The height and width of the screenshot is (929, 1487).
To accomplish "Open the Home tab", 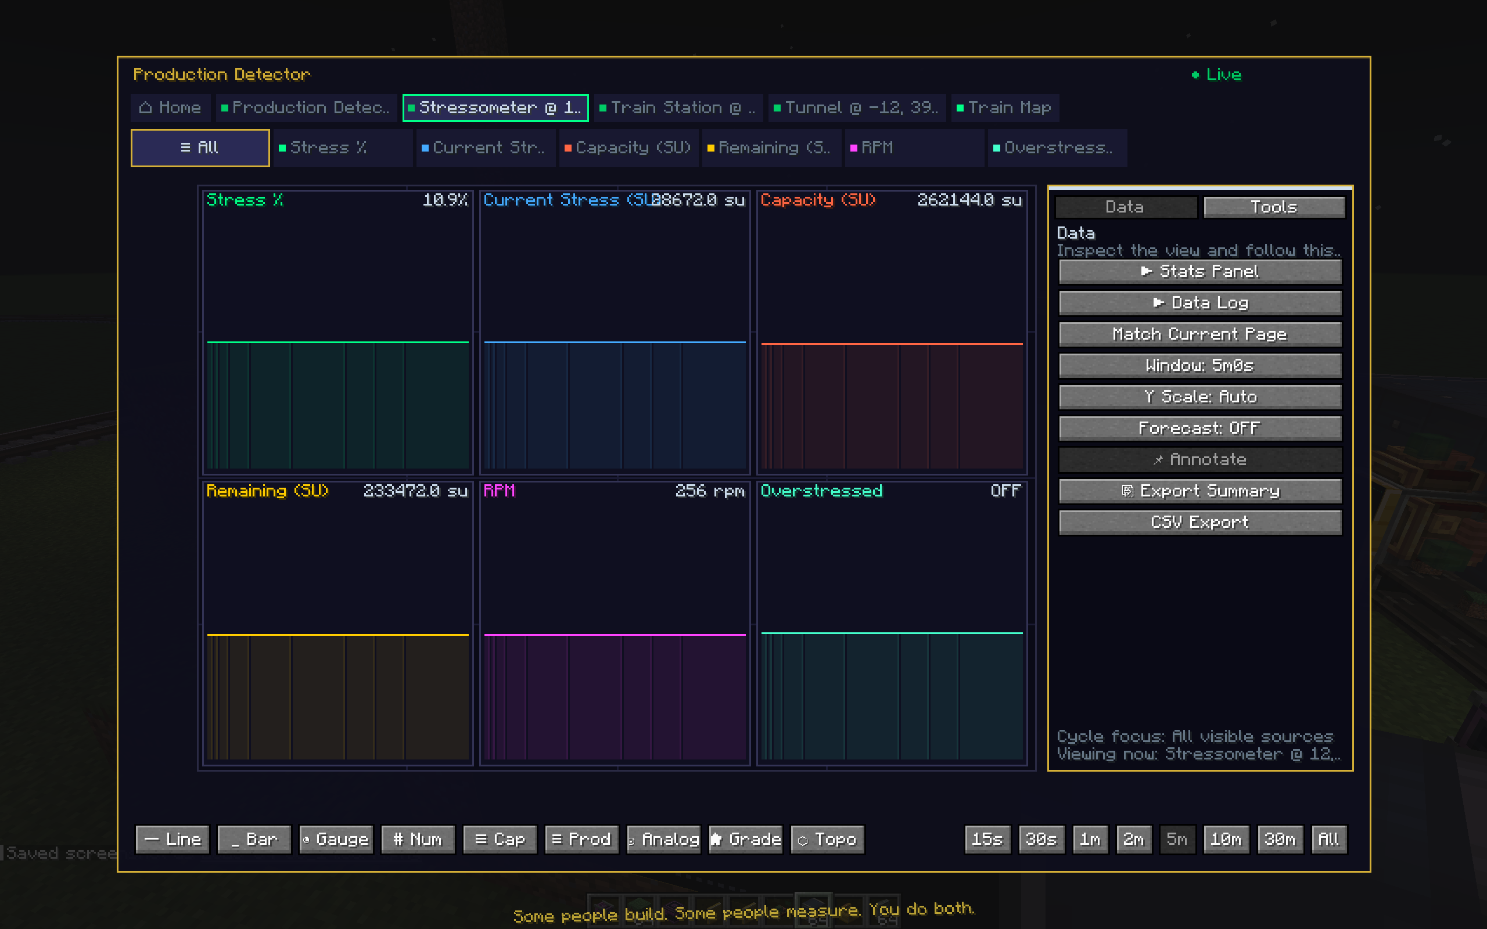I will pyautogui.click(x=170, y=107).
